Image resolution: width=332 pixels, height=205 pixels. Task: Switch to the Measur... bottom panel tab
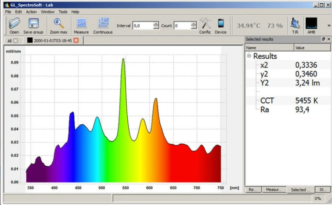pyautogui.click(x=274, y=190)
